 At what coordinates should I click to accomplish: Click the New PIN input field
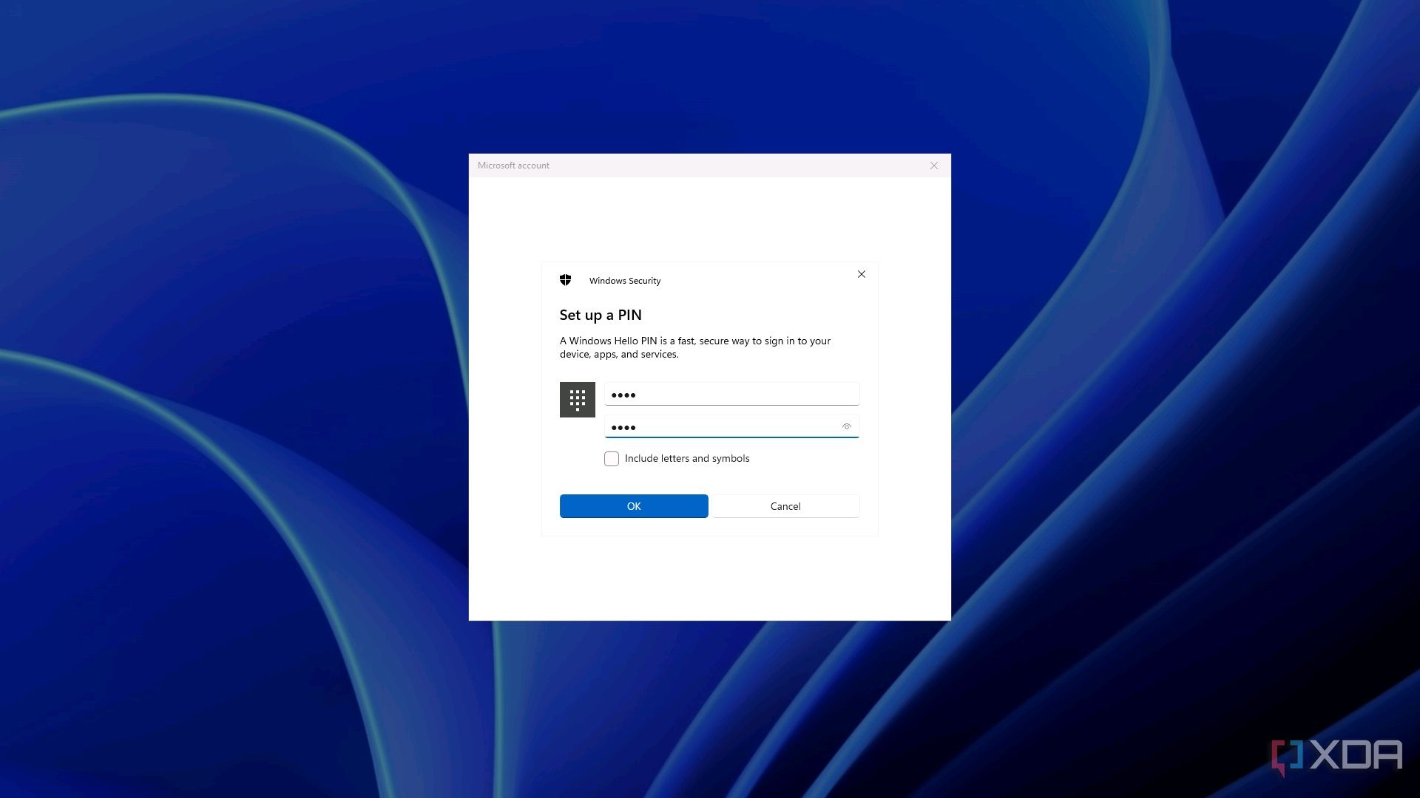coord(731,395)
